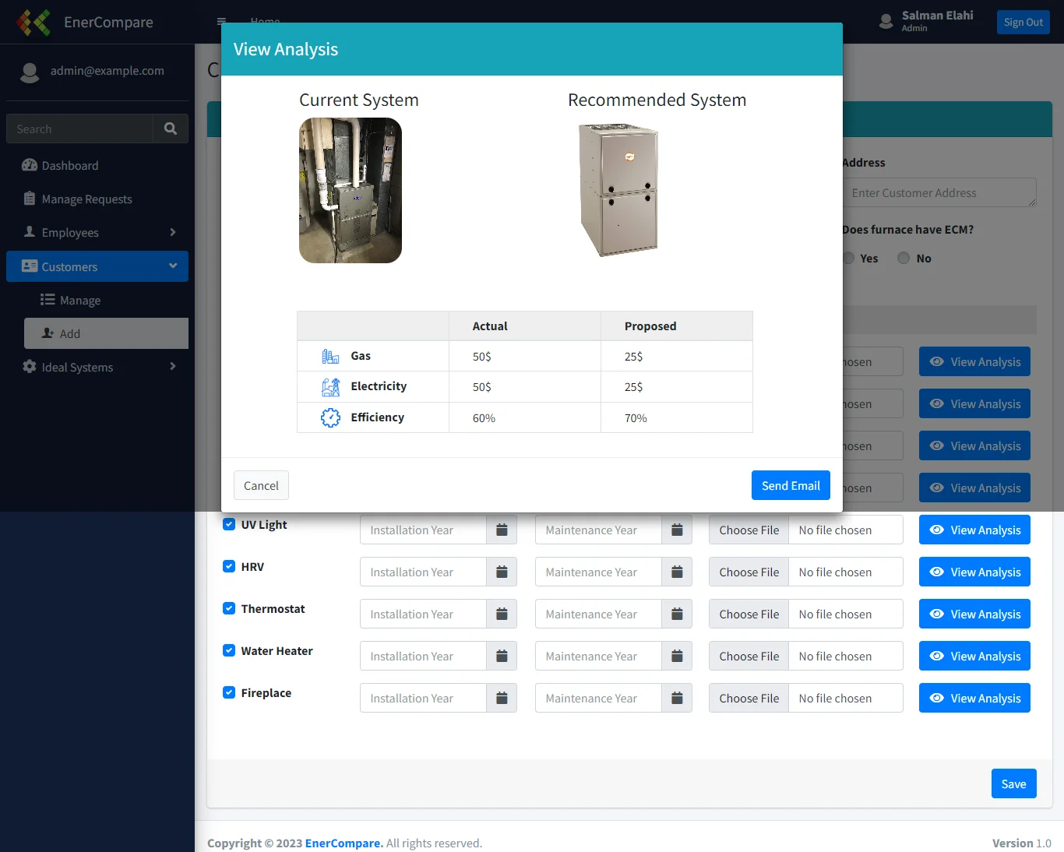This screenshot has width=1064, height=852.
Task: Expand the Ideal Systems menu
Action: (x=97, y=368)
